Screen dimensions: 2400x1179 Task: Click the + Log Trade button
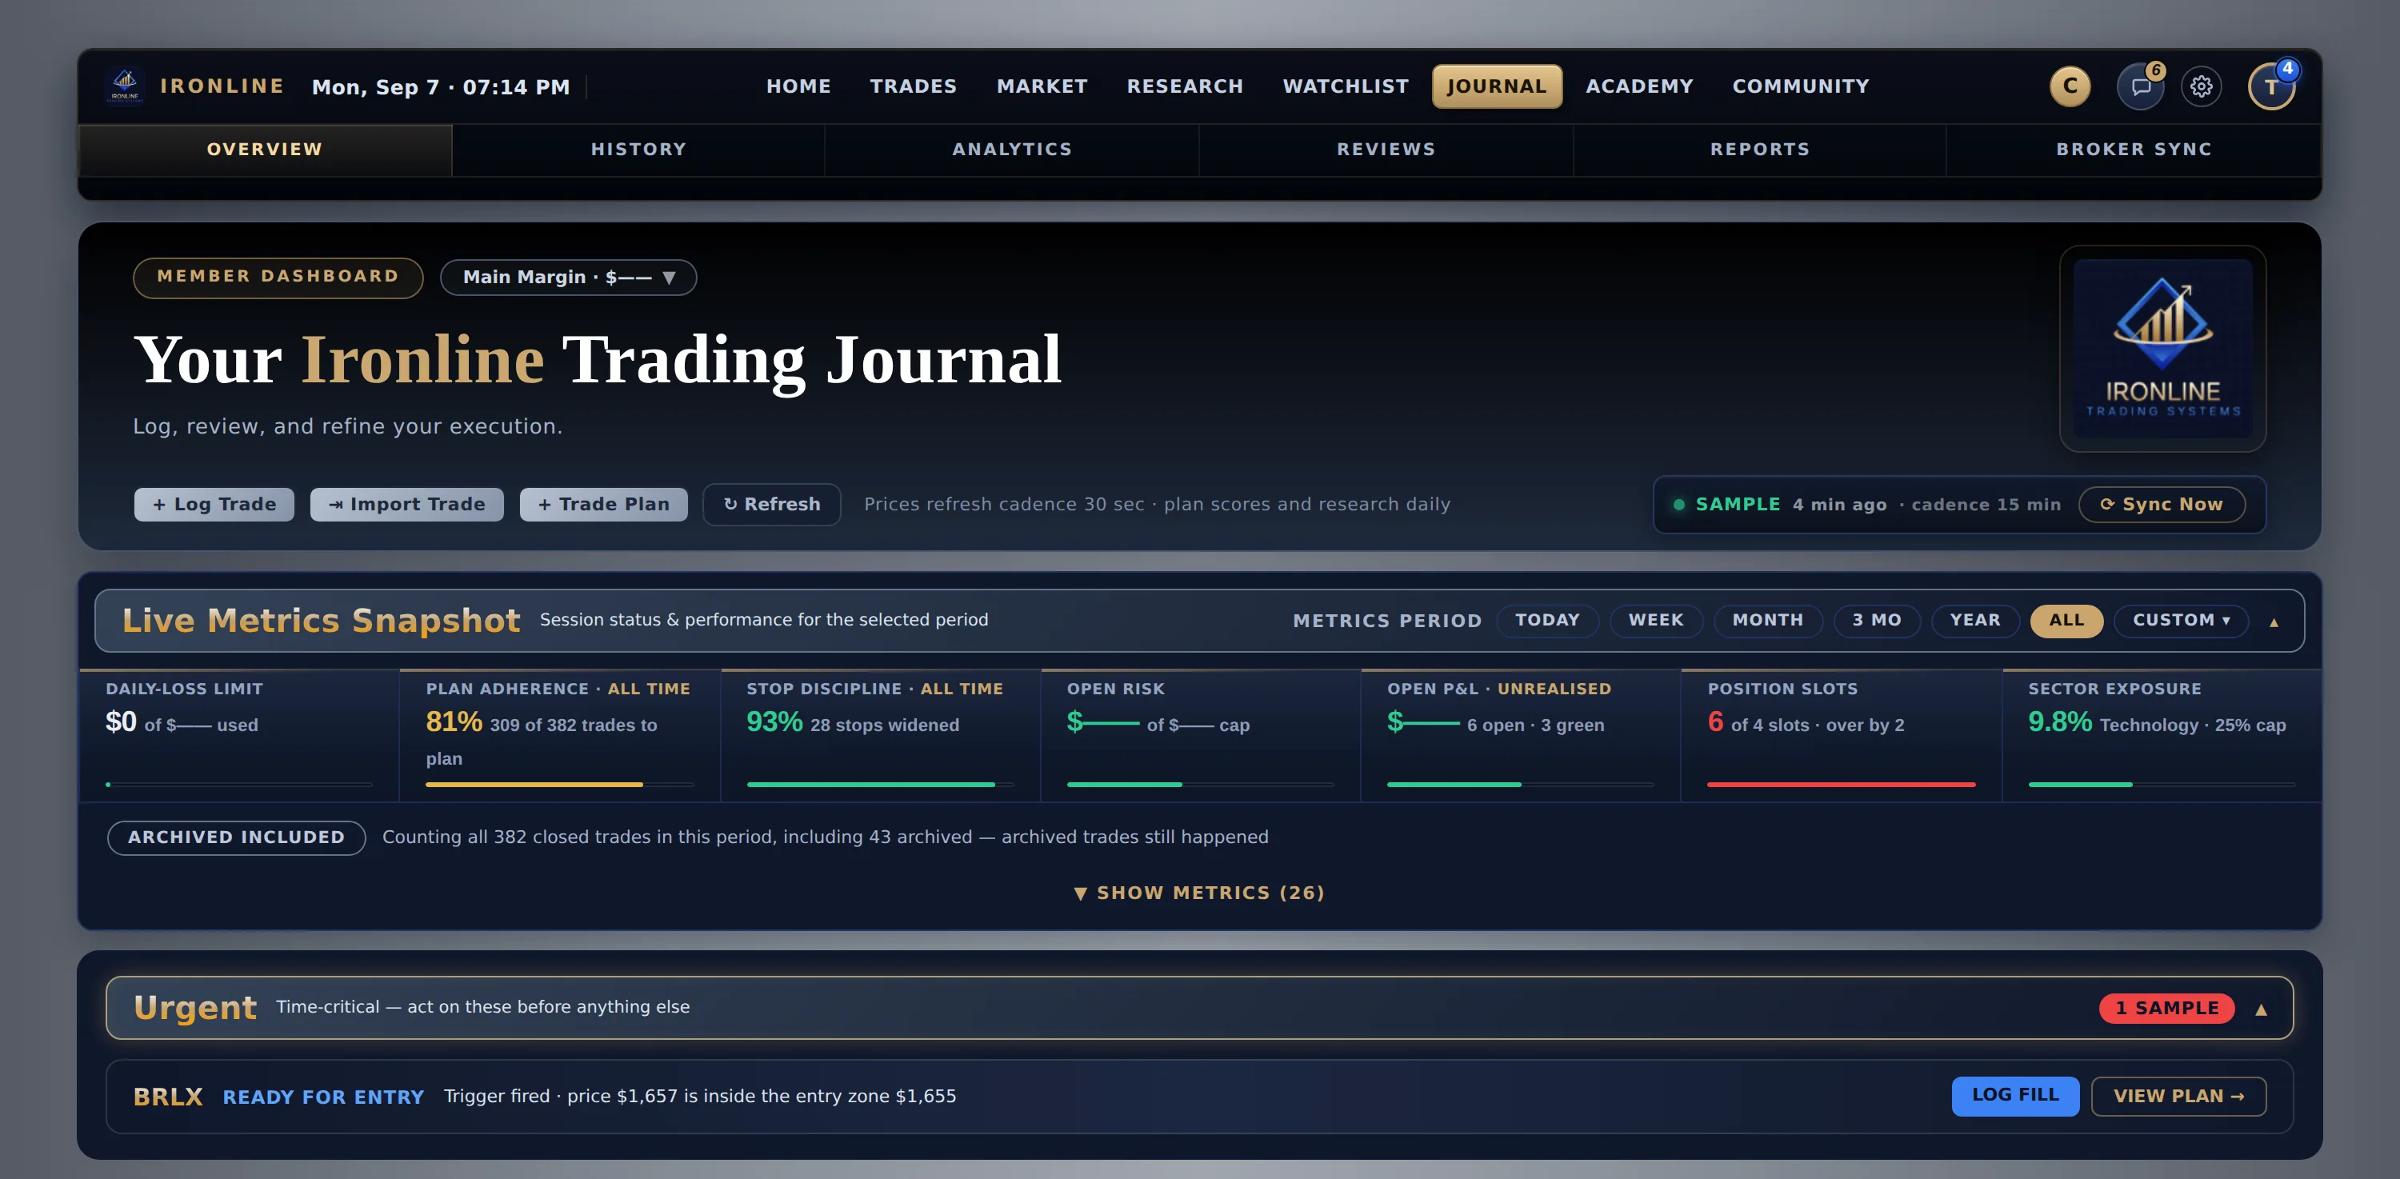[214, 505]
